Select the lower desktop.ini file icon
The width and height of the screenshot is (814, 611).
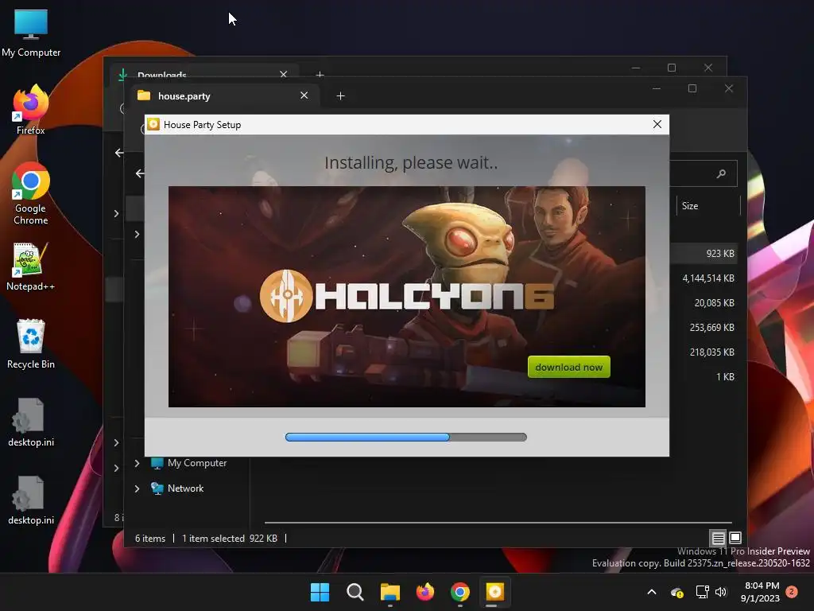point(31,500)
